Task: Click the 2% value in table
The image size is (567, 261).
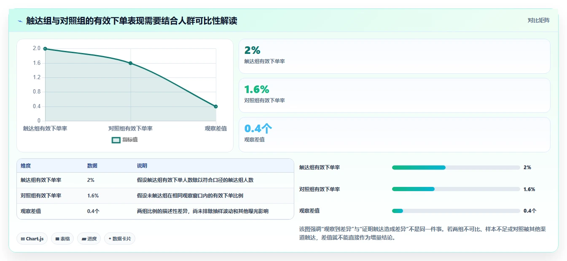Action: pos(91,180)
